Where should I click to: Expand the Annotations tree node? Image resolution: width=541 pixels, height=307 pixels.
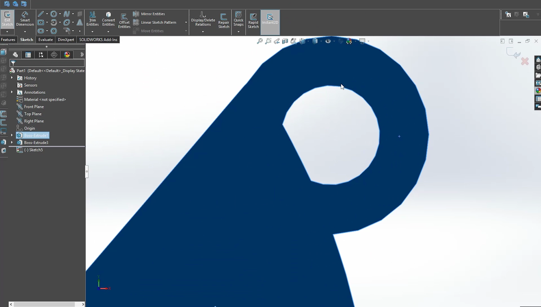point(12,92)
